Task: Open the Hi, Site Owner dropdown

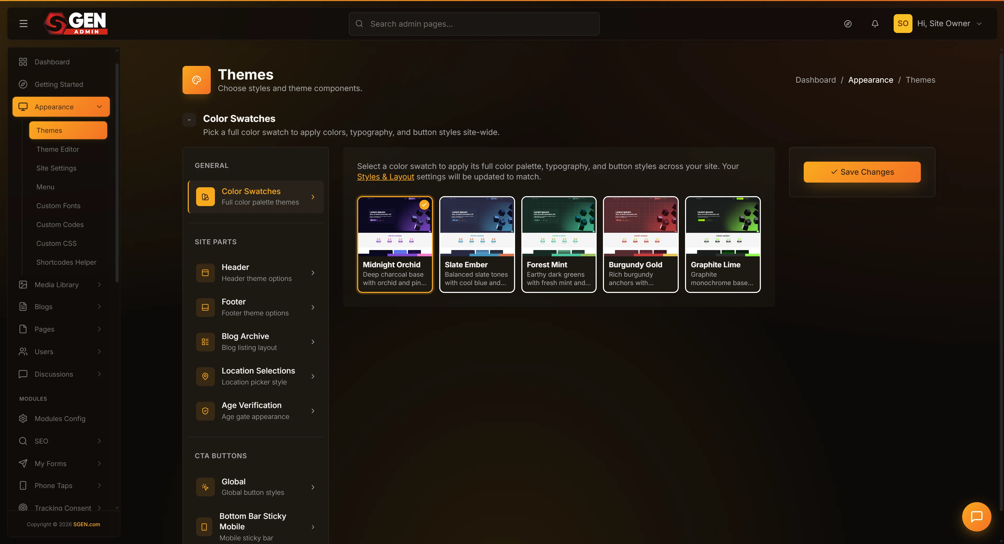Action: (x=949, y=23)
